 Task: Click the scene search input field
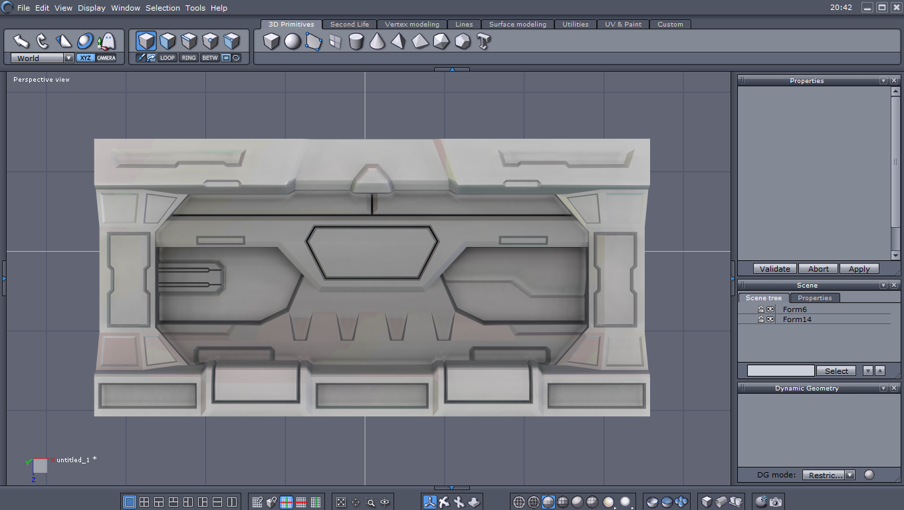pos(780,371)
